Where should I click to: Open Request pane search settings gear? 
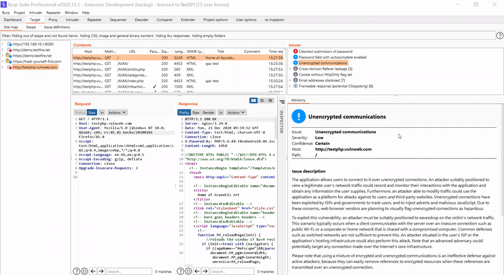[84, 271]
